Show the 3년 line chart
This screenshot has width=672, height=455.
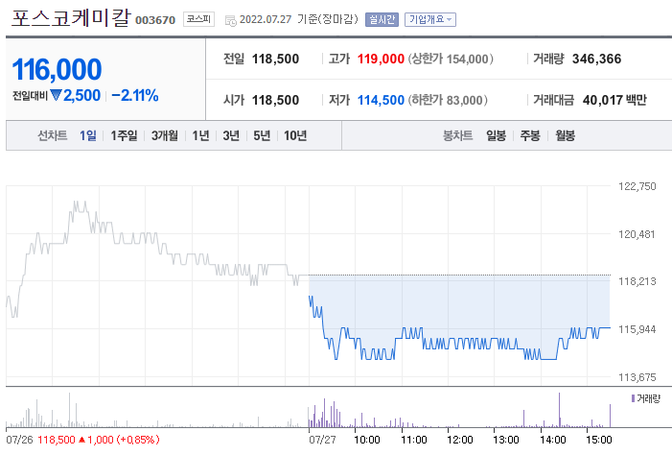coord(231,135)
